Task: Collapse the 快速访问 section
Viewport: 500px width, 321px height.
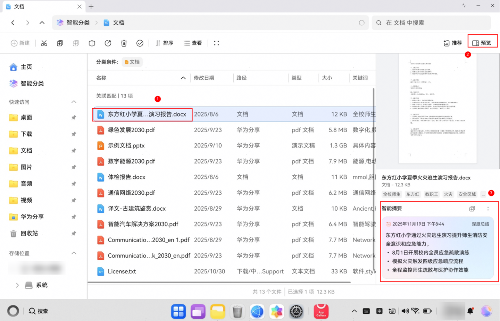Action: point(74,102)
